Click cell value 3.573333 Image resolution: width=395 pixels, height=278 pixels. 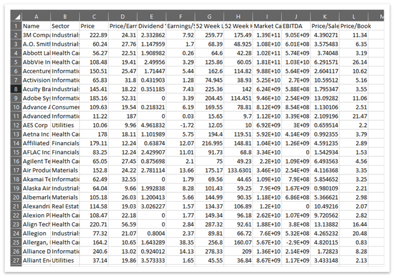point(152,261)
